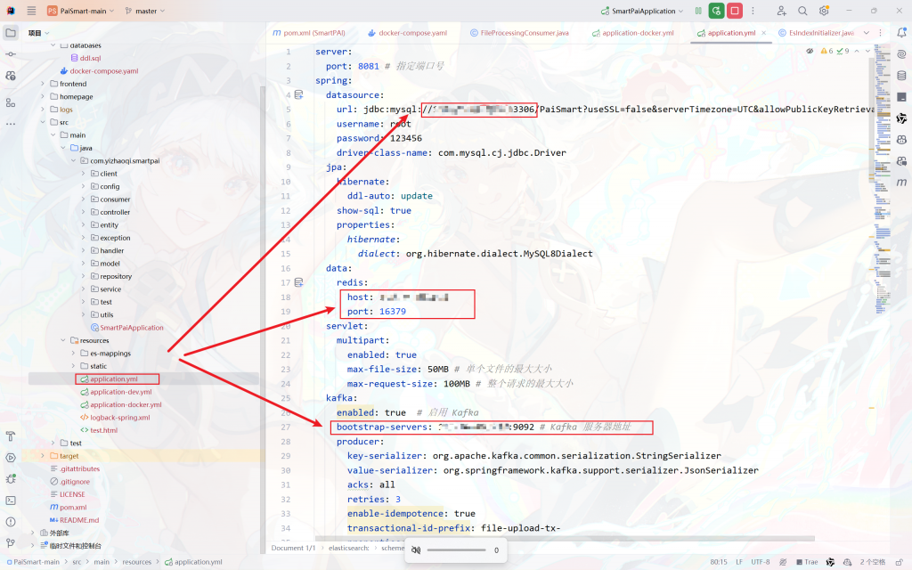Open Search Everywhere magnifier icon
Image resolution: width=912 pixels, height=570 pixels.
coord(802,11)
